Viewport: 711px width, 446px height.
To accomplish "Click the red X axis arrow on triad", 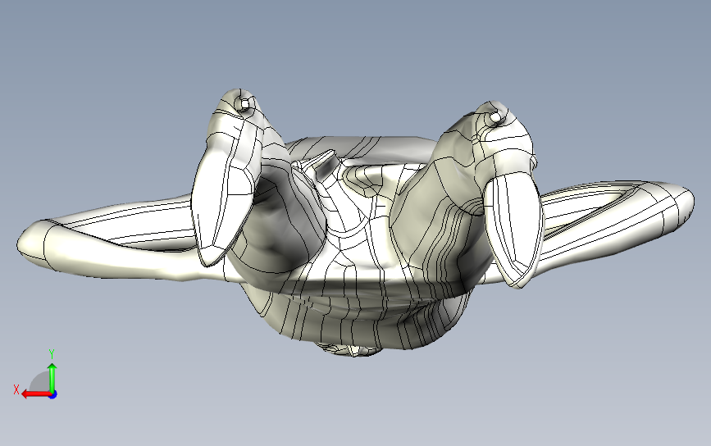I will pos(36,394).
